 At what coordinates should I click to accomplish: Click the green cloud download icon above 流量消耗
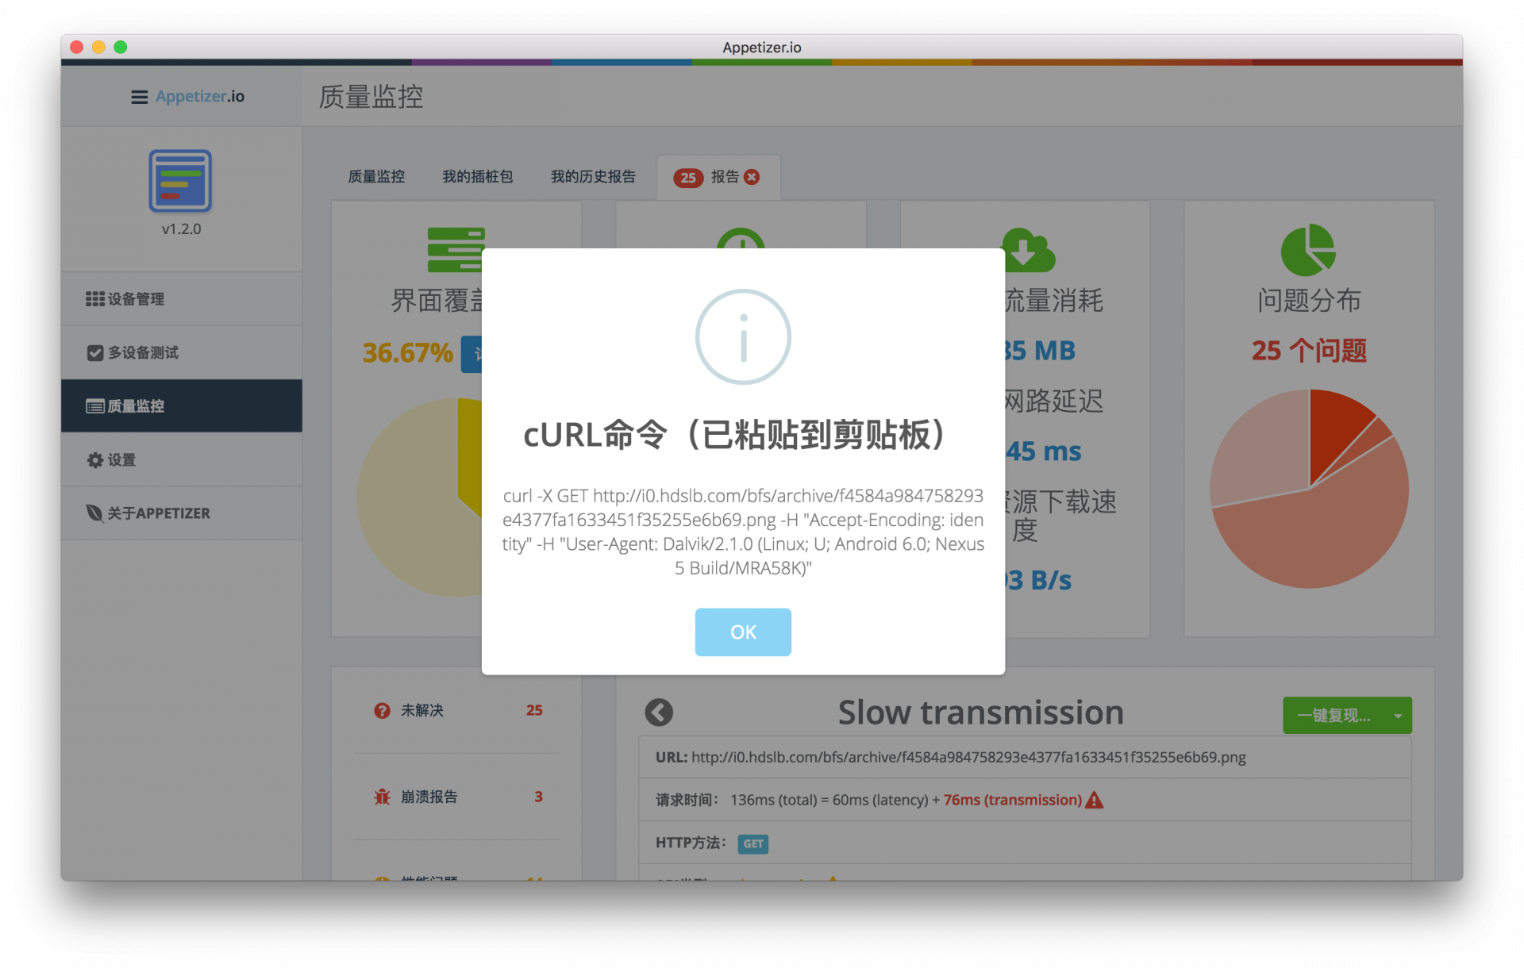[1029, 248]
